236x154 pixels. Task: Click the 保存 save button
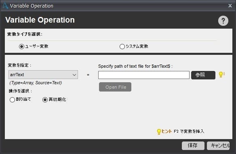(193, 146)
